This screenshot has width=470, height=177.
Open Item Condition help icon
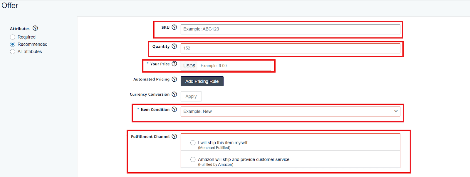(174, 109)
